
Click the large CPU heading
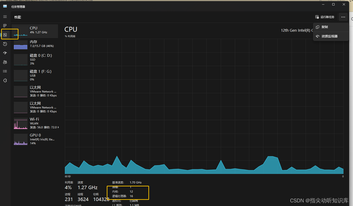coord(71,29)
